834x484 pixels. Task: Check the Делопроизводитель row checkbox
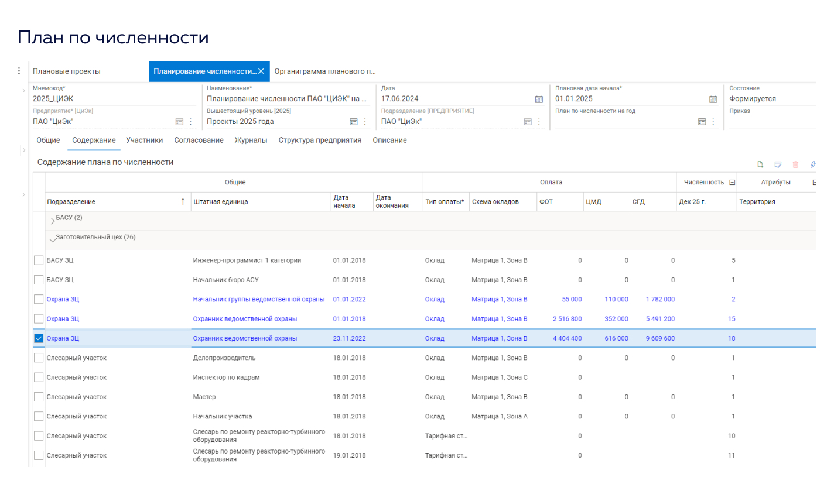39,358
